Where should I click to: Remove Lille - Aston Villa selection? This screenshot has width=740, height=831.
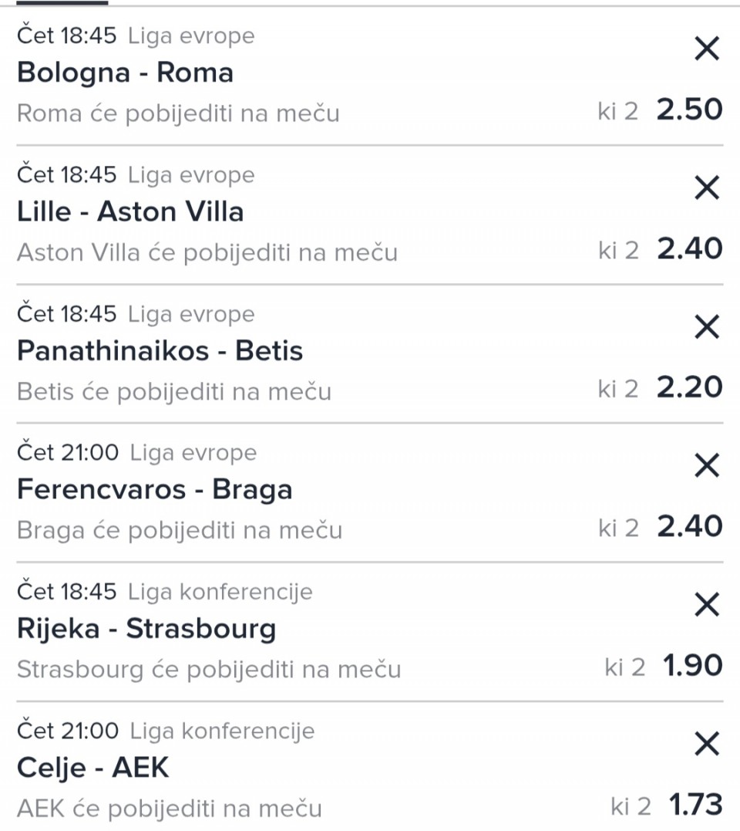coord(707,188)
